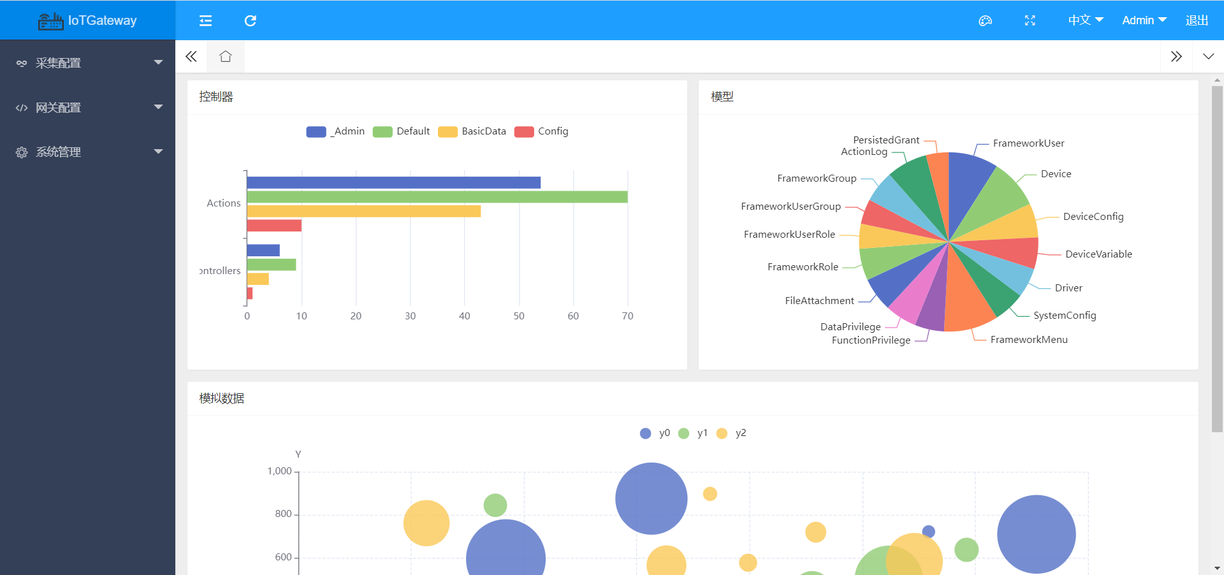Toggle the _Admin legend series

pyautogui.click(x=335, y=131)
